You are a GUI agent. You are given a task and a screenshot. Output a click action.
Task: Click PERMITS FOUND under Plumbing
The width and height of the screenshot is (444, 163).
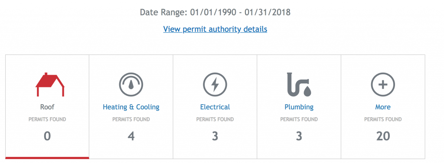pyautogui.click(x=299, y=119)
